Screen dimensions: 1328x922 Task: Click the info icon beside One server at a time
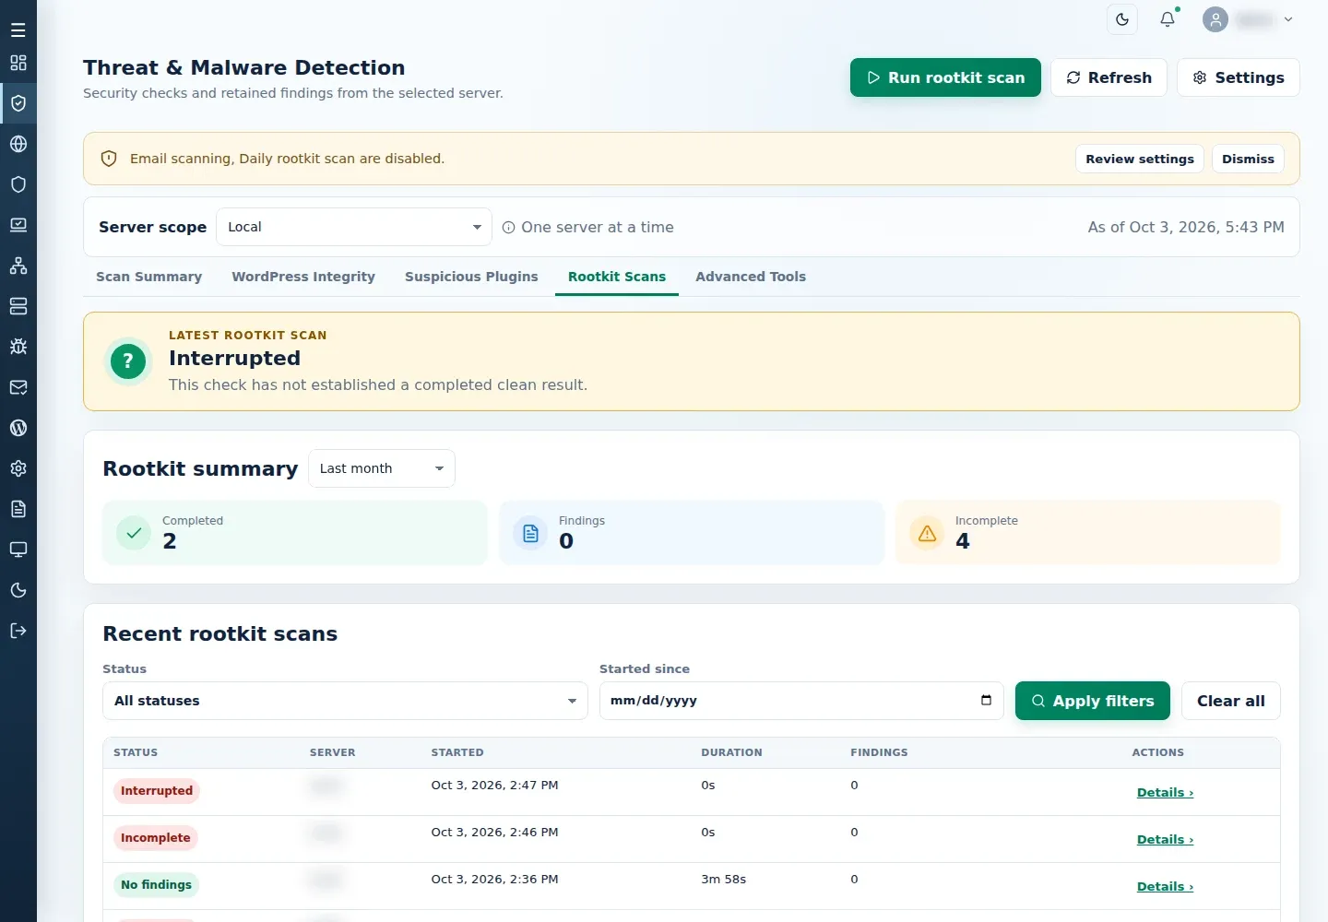click(508, 228)
